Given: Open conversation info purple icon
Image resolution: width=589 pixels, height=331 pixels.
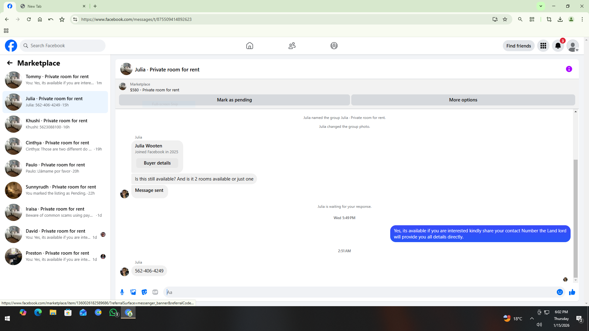Looking at the screenshot, I should coord(569,69).
